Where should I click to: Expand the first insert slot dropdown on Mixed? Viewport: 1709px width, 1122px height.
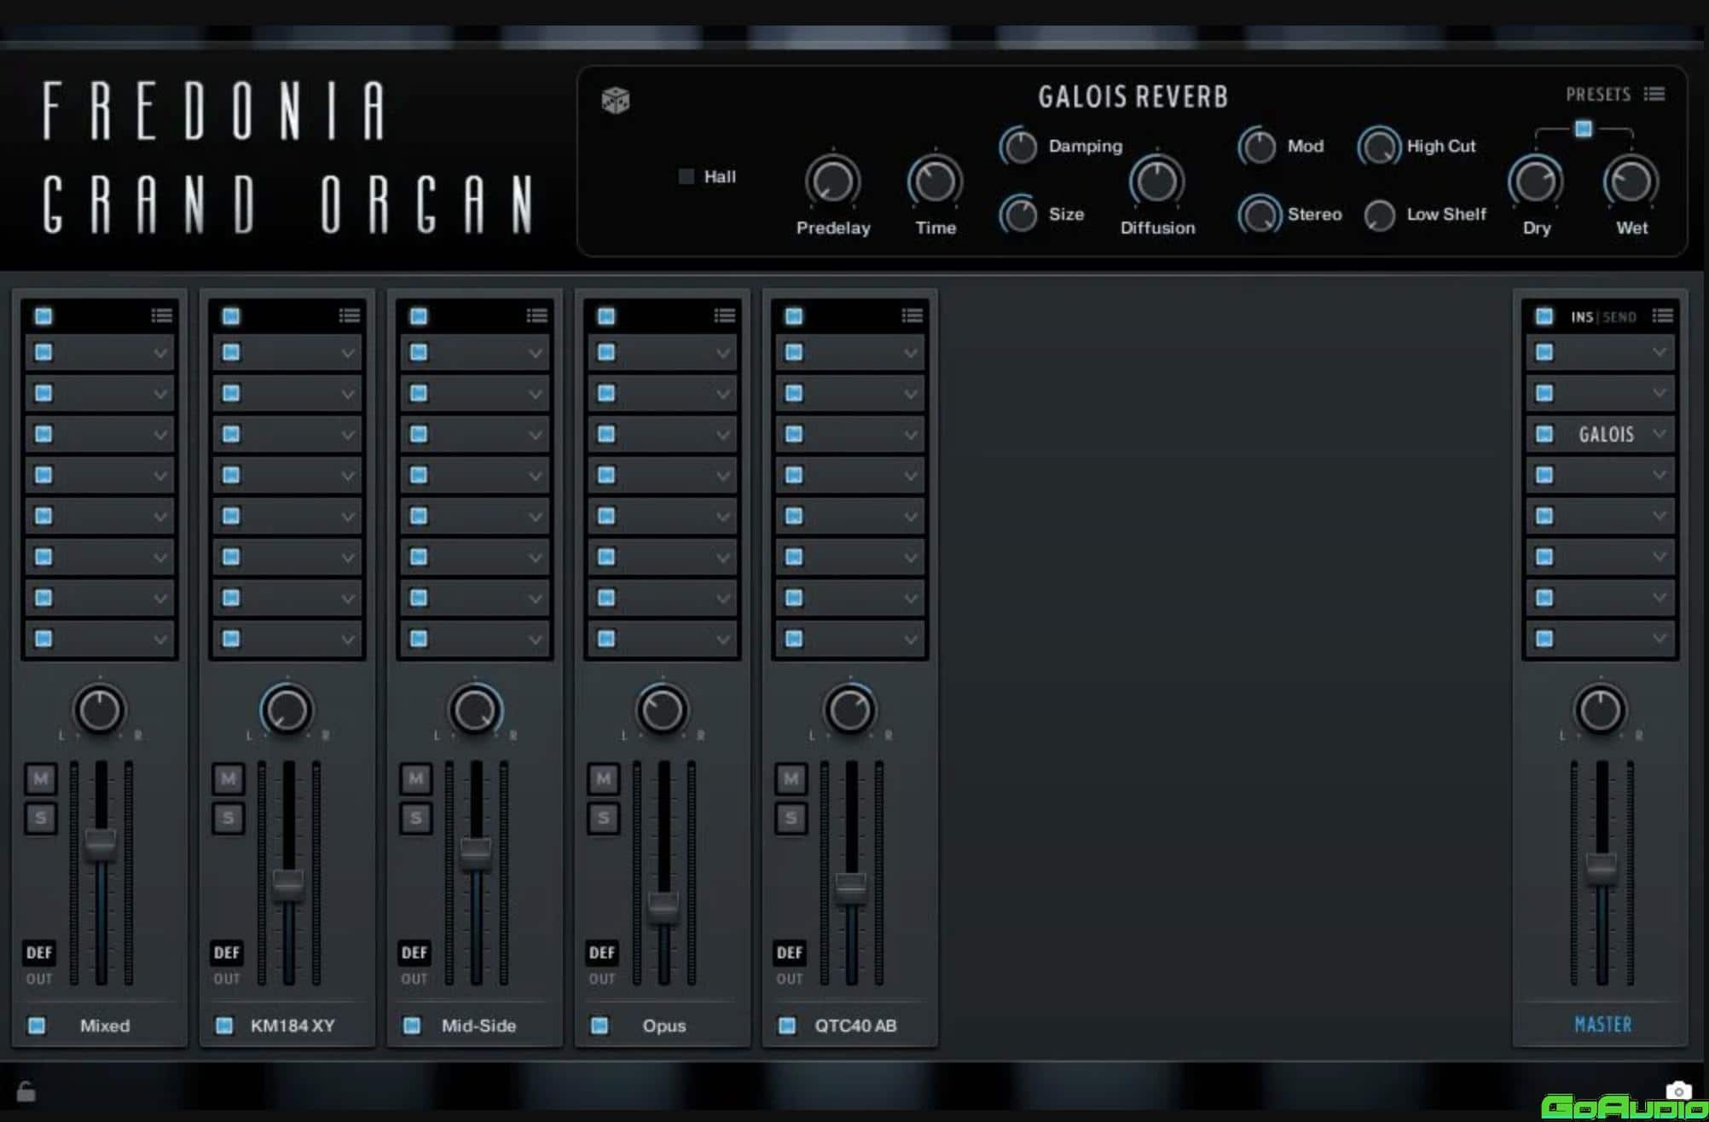tap(159, 353)
